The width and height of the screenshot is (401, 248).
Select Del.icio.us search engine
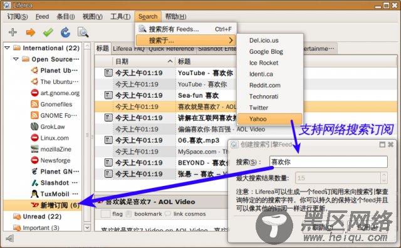(270, 41)
